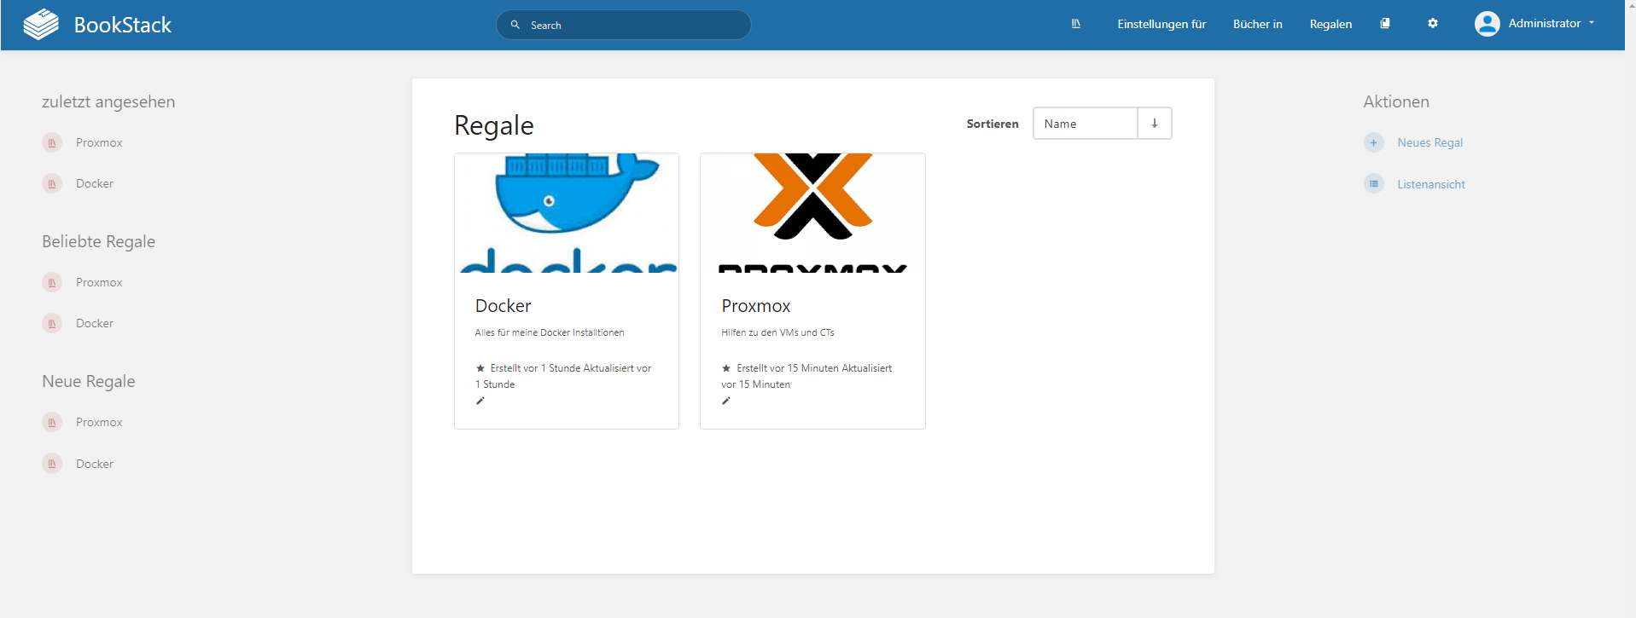This screenshot has width=1636, height=618.
Task: Open Docker under Beliebte Regale
Action: point(95,323)
